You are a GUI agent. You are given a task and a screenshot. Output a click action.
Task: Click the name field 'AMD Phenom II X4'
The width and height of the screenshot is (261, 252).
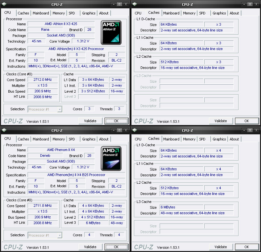[61, 150]
